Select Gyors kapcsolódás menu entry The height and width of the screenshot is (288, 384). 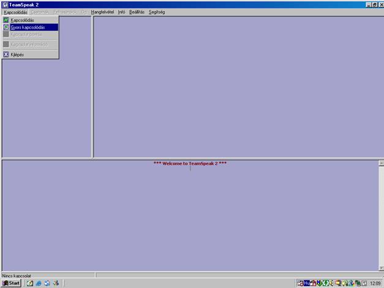coord(31,27)
